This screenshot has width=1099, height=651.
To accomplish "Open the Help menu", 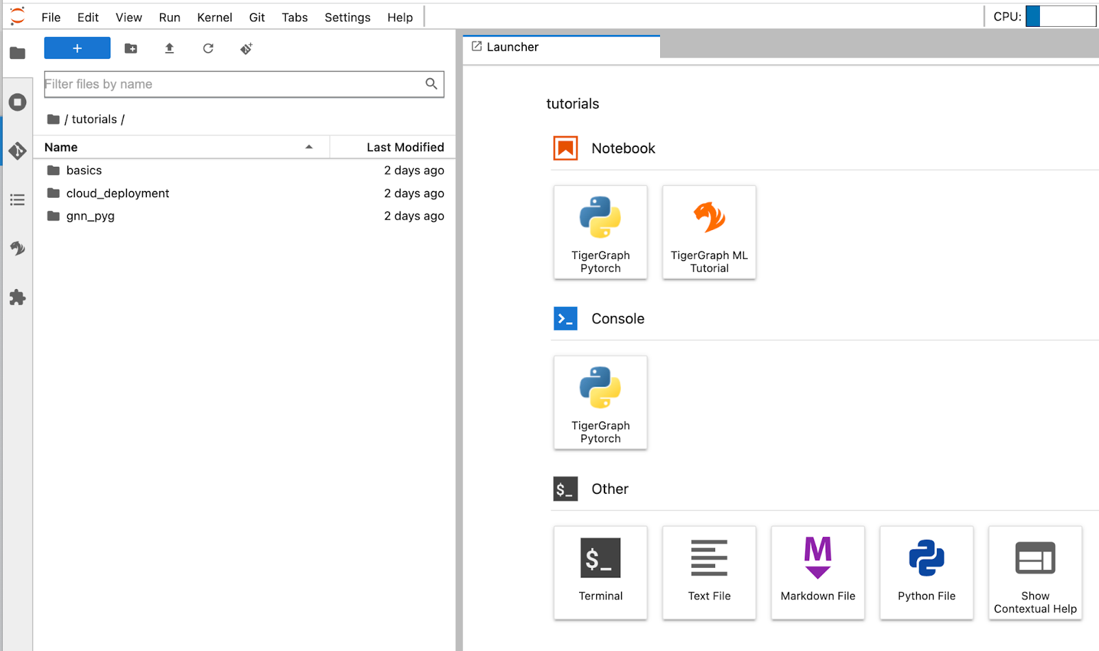I will click(x=400, y=17).
